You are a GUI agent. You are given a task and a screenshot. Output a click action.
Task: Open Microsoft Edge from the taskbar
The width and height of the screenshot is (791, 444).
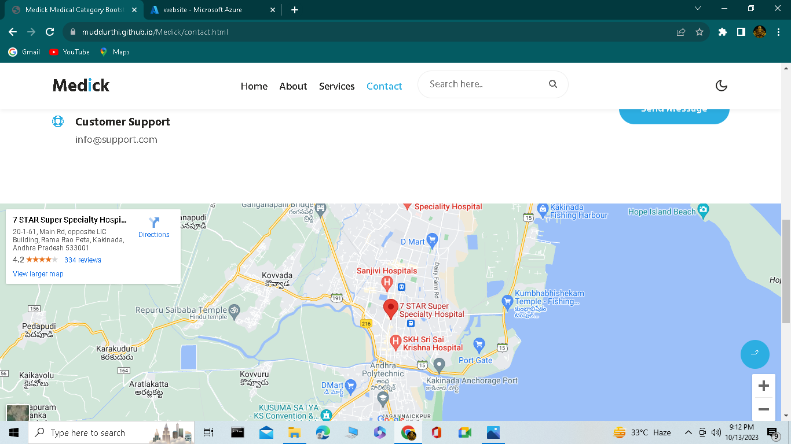(x=323, y=432)
